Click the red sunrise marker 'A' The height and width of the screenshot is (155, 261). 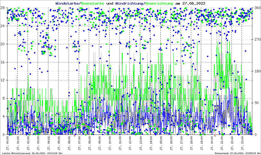pos(74,136)
